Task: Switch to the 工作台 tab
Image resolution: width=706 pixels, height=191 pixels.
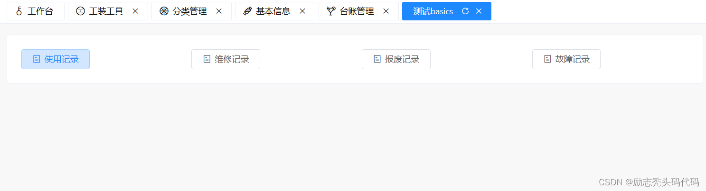Action: [36, 11]
